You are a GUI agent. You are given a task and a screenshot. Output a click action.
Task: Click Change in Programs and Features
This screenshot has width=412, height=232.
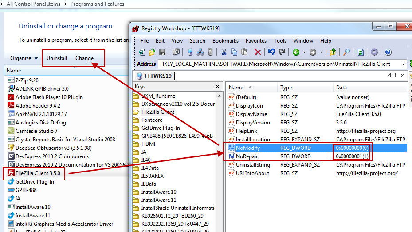85,58
